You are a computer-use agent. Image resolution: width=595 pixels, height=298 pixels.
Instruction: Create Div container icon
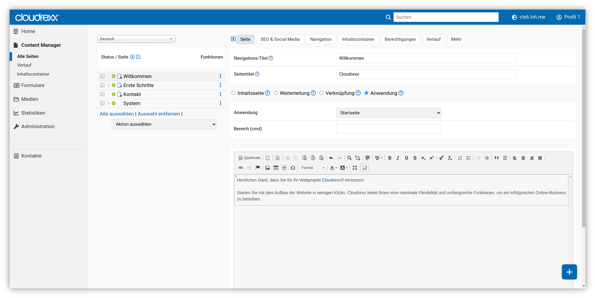(505, 158)
